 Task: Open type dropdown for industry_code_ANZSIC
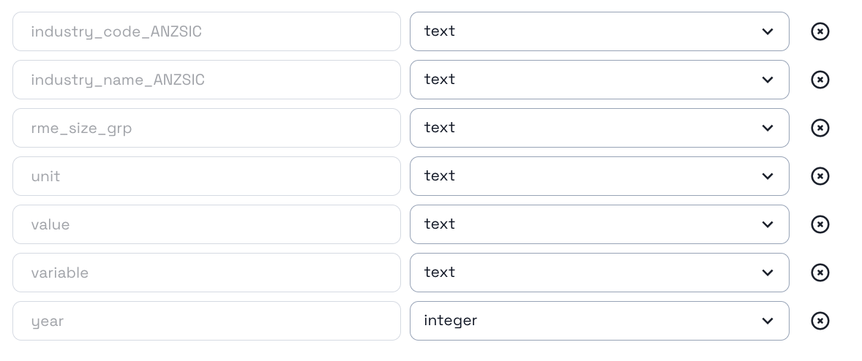599,31
